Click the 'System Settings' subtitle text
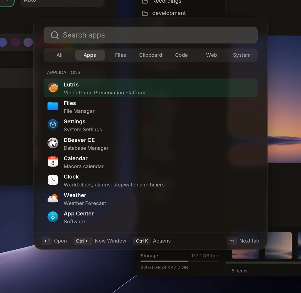 83,130
